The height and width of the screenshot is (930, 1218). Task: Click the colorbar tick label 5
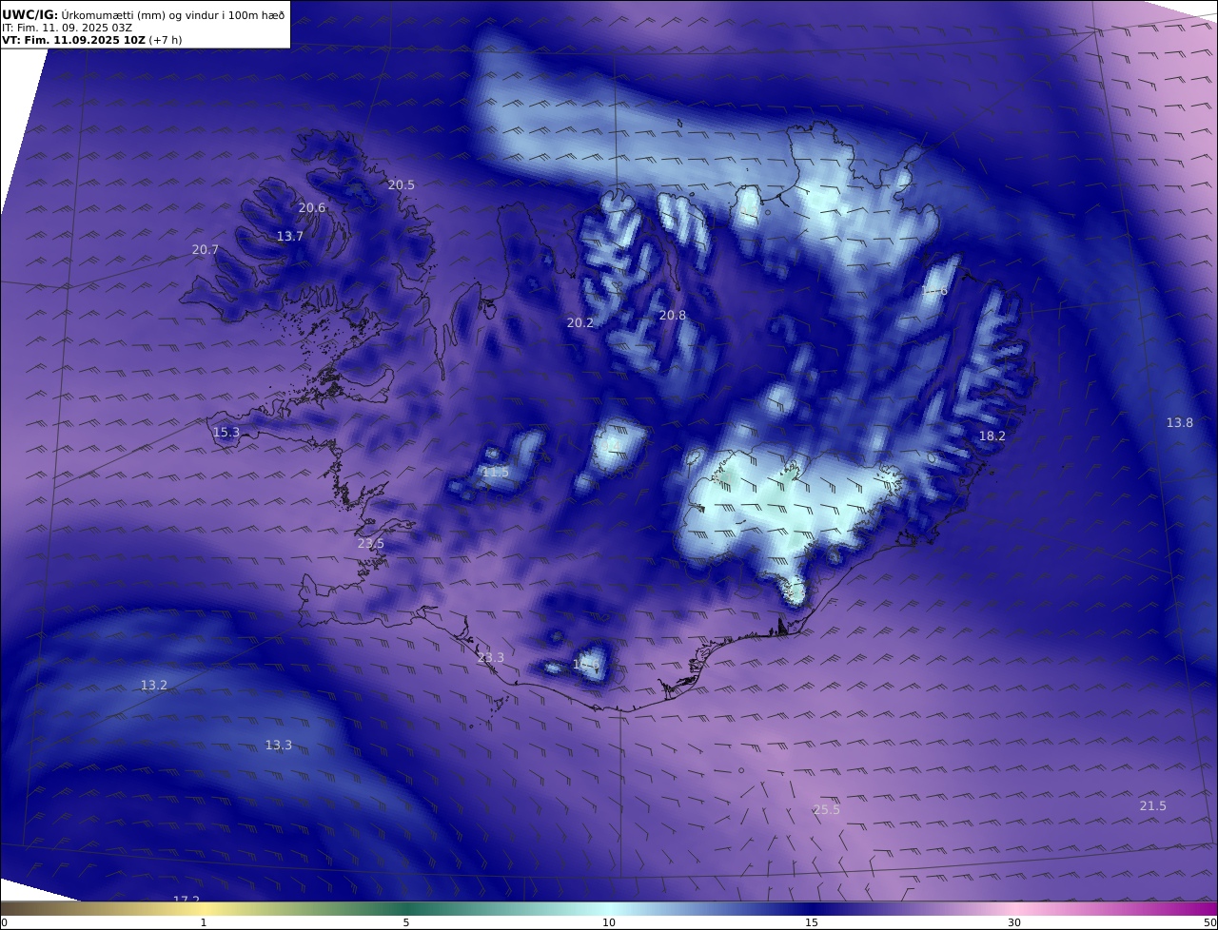[406, 922]
